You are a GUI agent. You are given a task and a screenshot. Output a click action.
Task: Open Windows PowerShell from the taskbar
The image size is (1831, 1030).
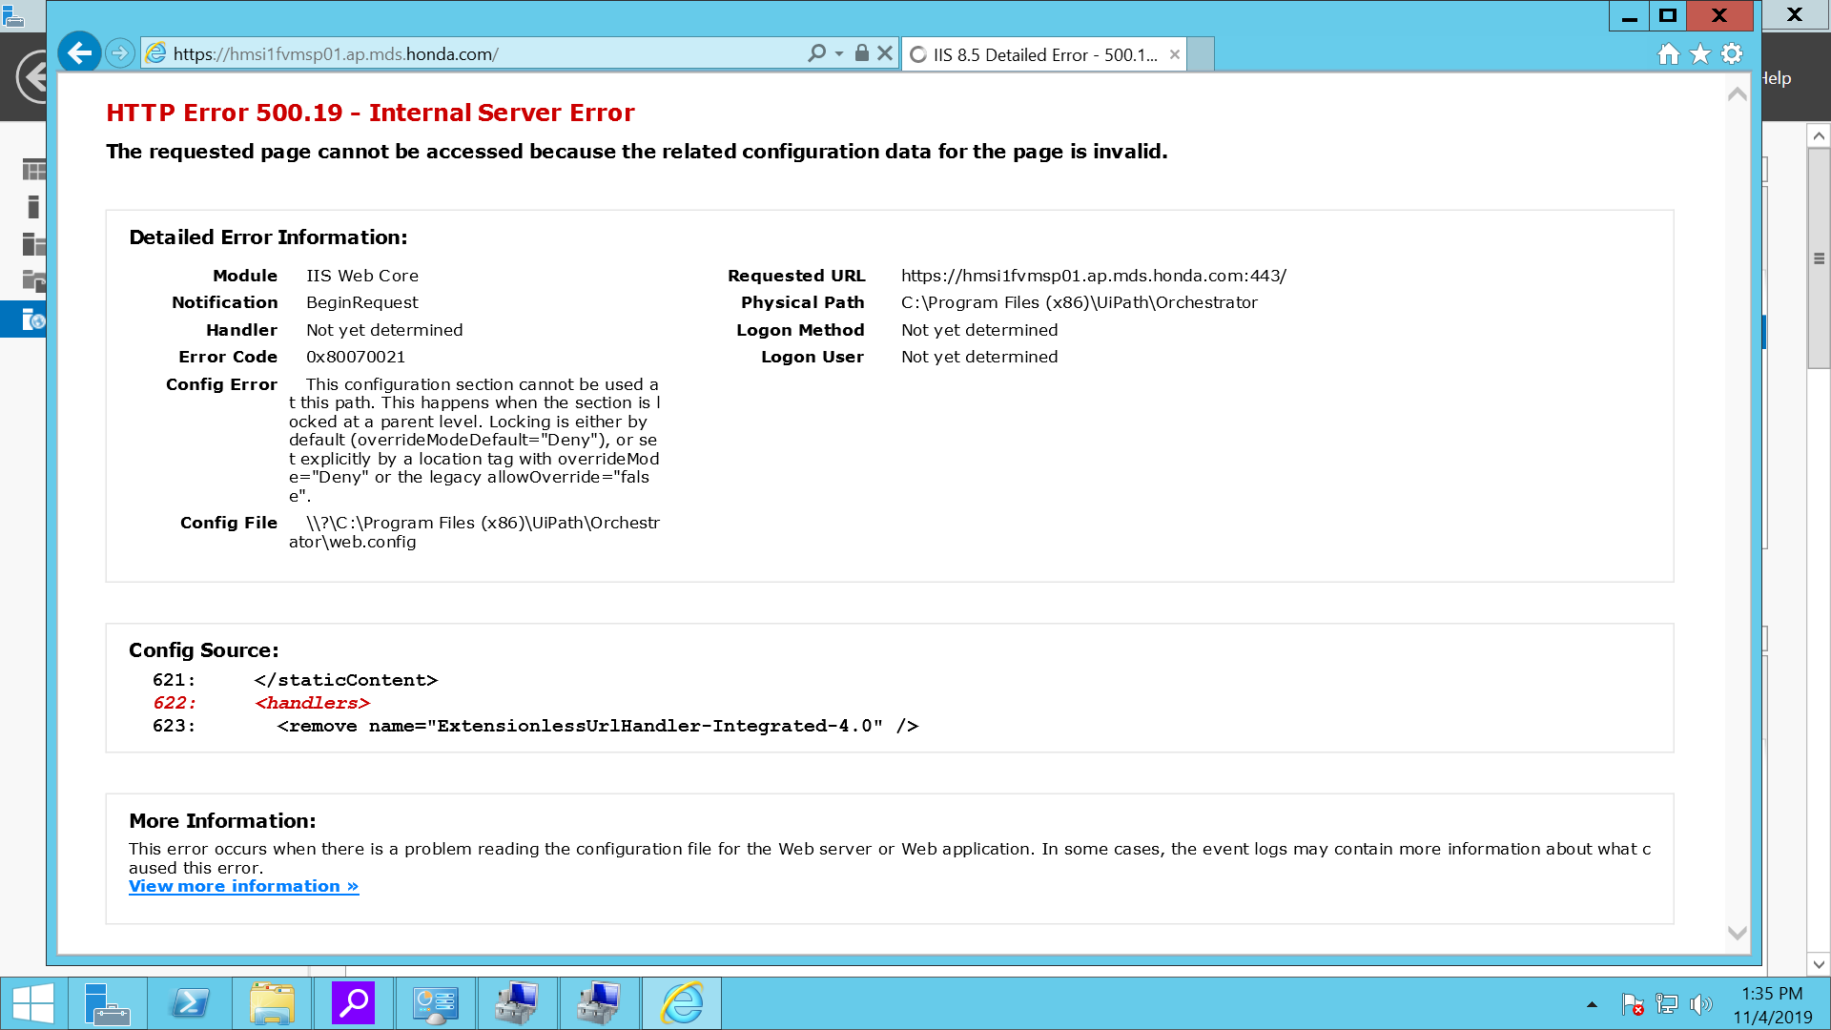pos(190,1003)
